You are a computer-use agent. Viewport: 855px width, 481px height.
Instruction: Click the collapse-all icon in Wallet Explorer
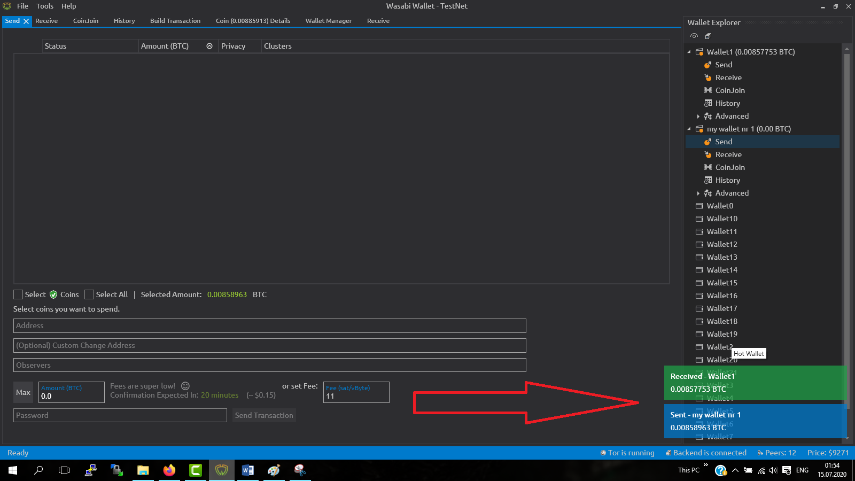(708, 36)
